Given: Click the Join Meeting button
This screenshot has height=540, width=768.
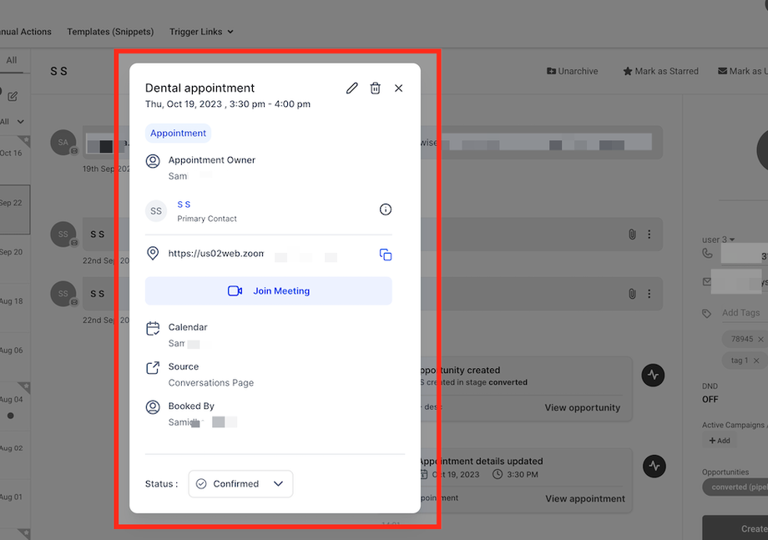Looking at the screenshot, I should pyautogui.click(x=269, y=290).
